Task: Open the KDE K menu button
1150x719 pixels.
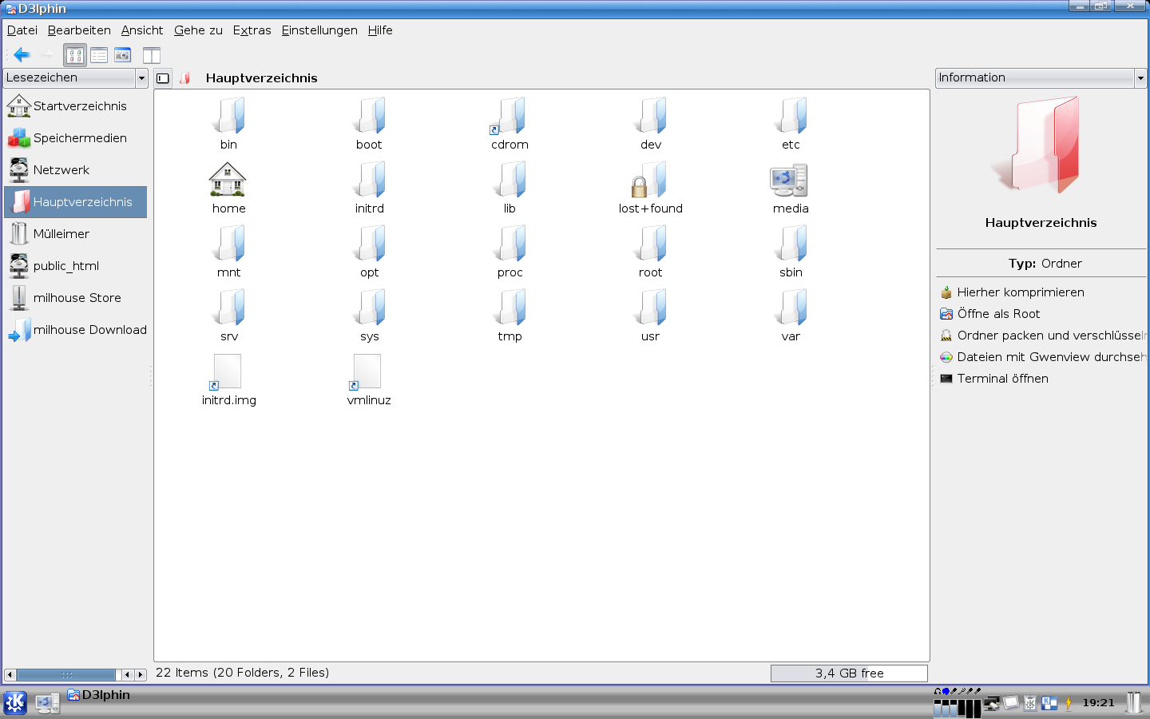Action: 15,703
